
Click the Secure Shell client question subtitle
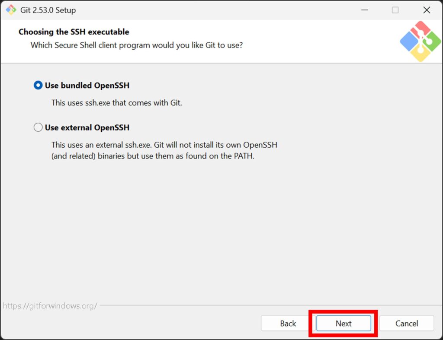[136, 45]
